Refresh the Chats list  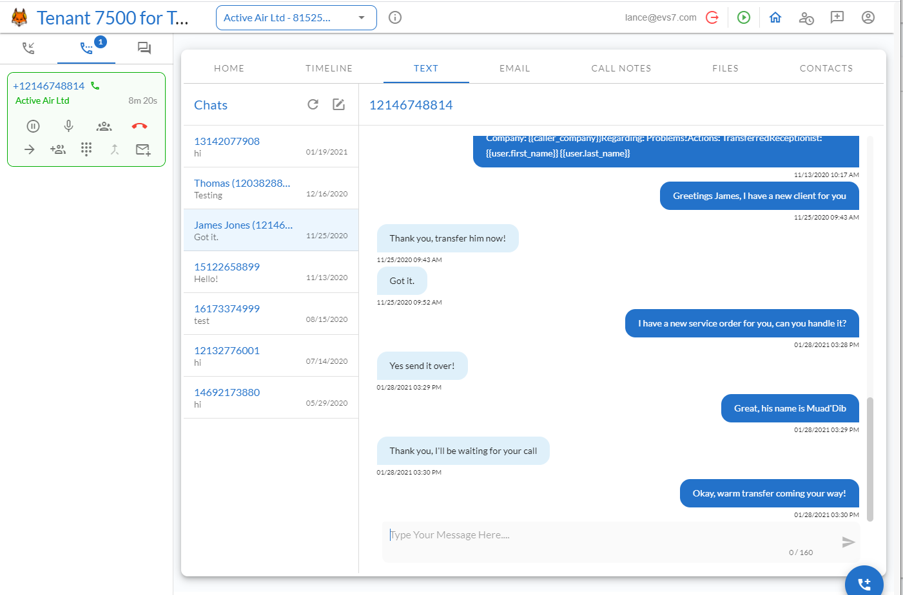click(x=313, y=104)
